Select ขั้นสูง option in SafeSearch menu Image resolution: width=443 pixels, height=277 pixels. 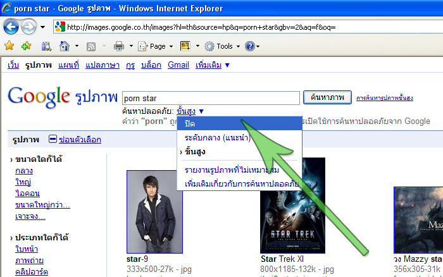point(195,152)
